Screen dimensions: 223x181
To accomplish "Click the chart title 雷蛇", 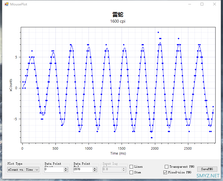I will pyautogui.click(x=118, y=15).
